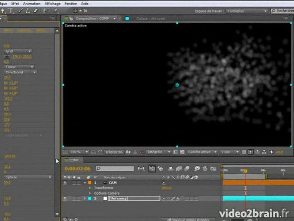Expand the Uni comp layer
Image resolution: width=294 pixels, height=221 pixels.
pos(85,198)
